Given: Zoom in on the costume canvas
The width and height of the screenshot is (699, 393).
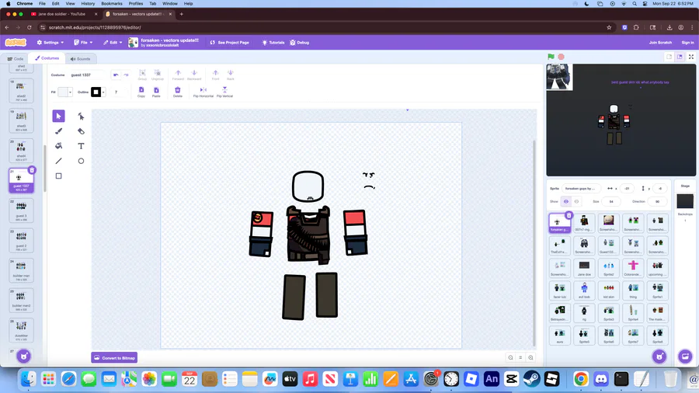Looking at the screenshot, I should click(530, 357).
